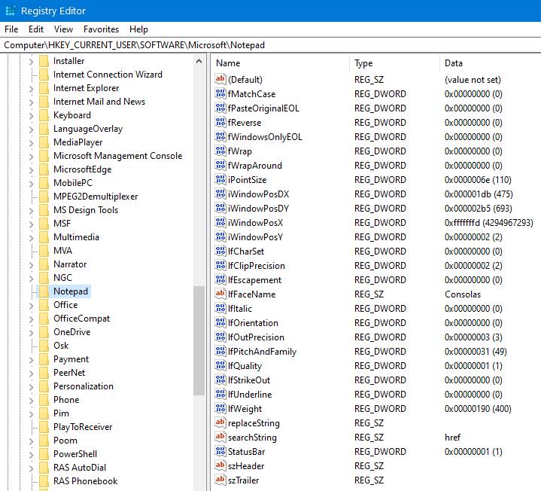Click the tree pane scrollbar thumb
Viewport: 541px width, 491px height.
199,340
